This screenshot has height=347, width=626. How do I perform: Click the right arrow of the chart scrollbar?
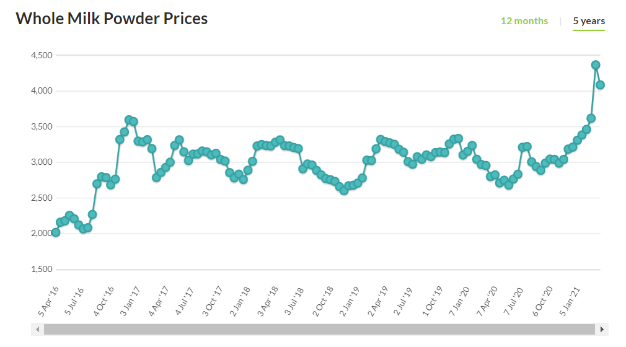[601, 329]
